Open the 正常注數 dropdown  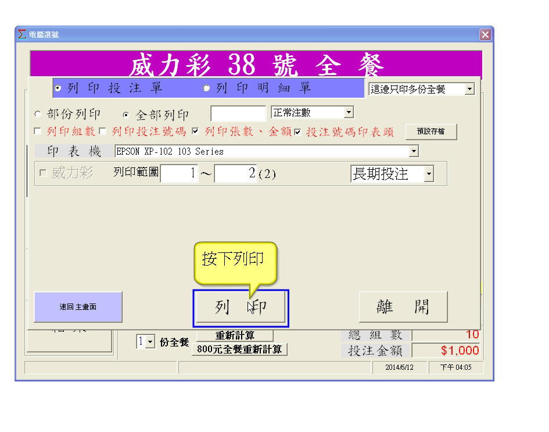pyautogui.click(x=349, y=112)
